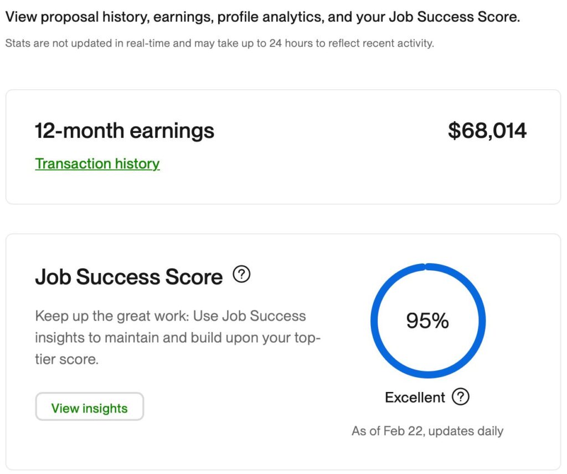This screenshot has height=474, width=567.
Task: Click the As of Feb 22 update note
Action: click(x=427, y=431)
